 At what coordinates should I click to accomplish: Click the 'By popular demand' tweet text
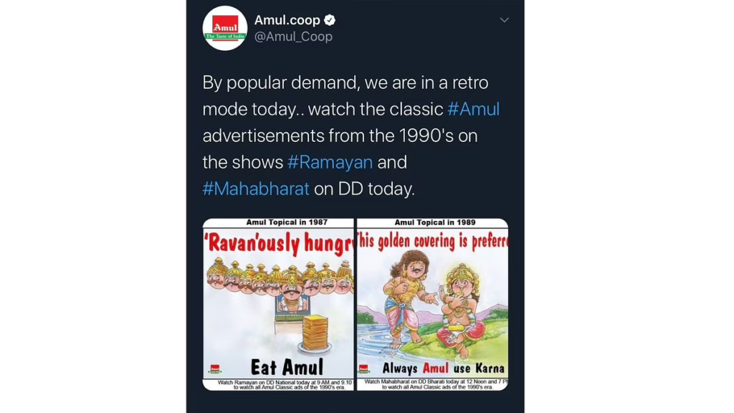coord(345,82)
